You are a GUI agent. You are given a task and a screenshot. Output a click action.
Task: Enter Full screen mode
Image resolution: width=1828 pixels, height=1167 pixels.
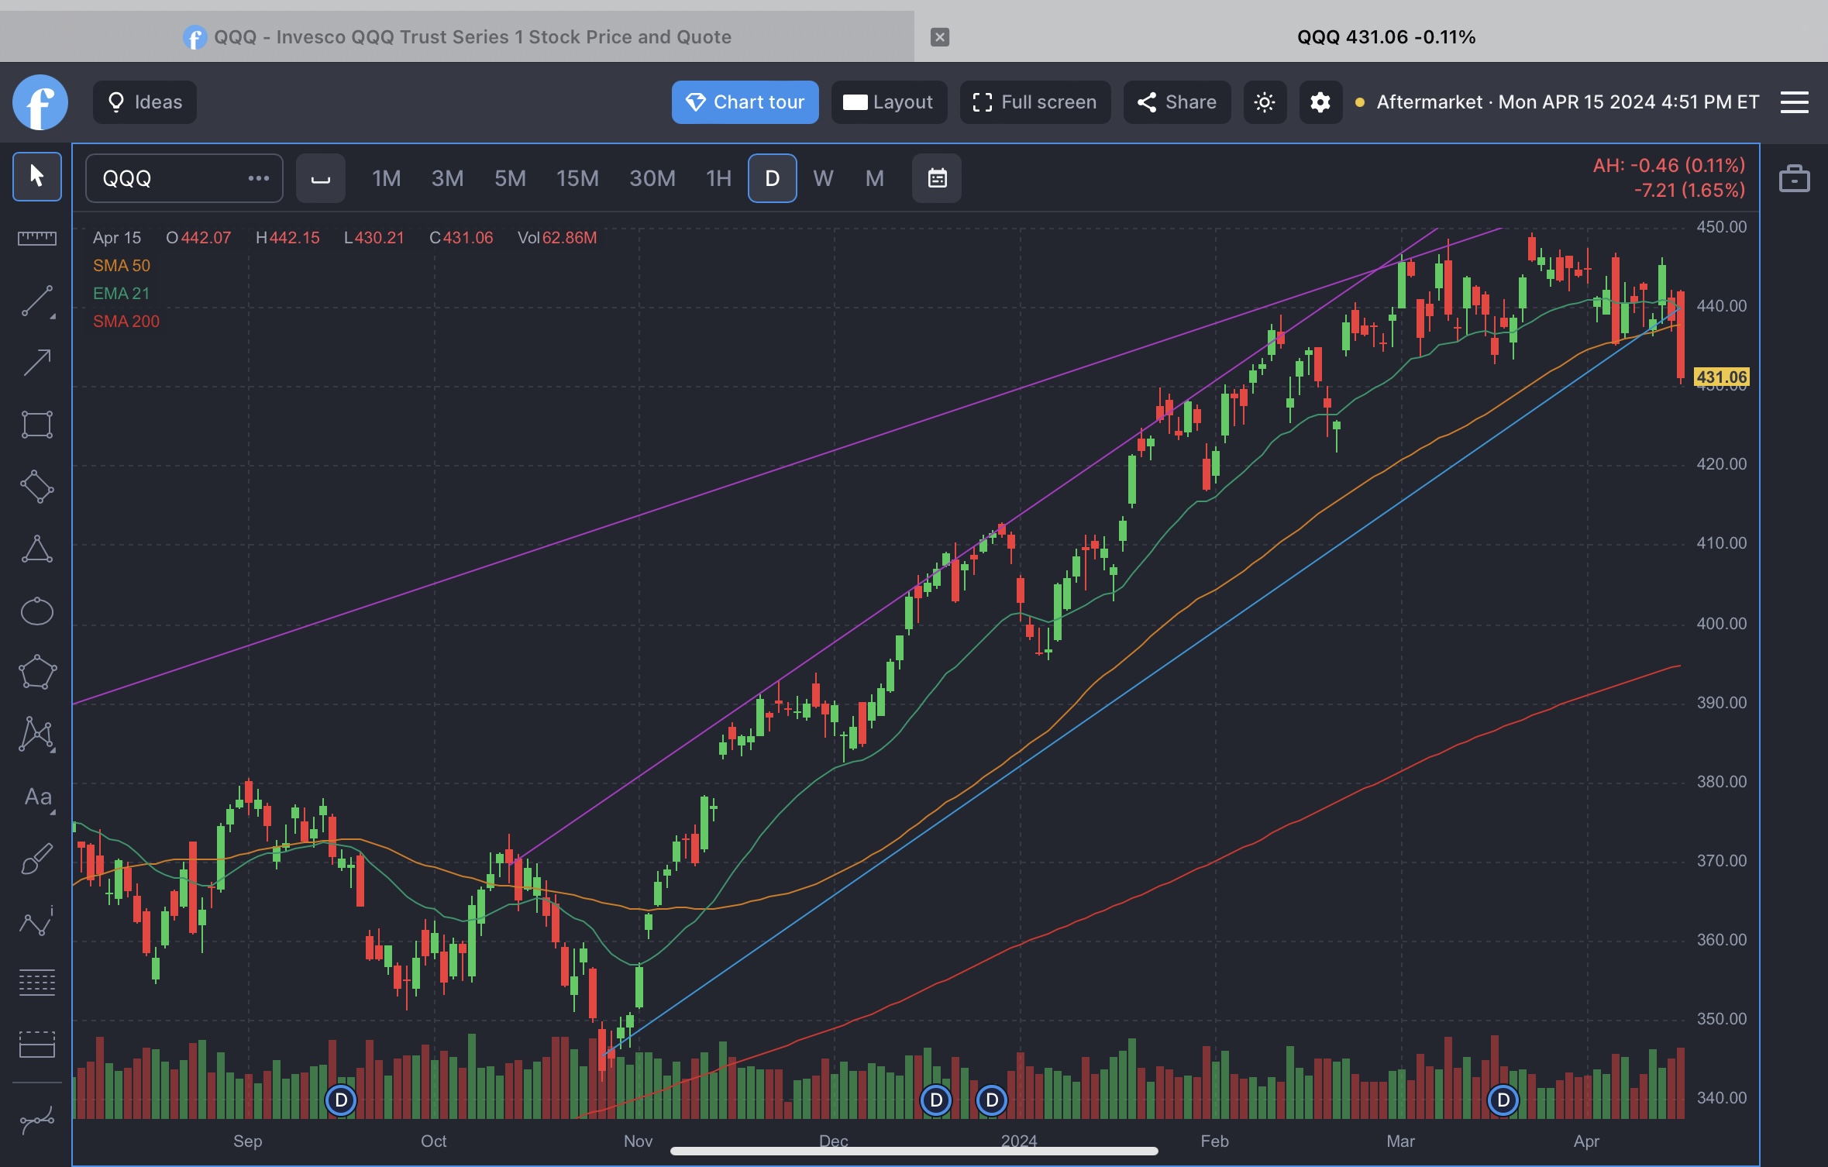(x=1035, y=102)
